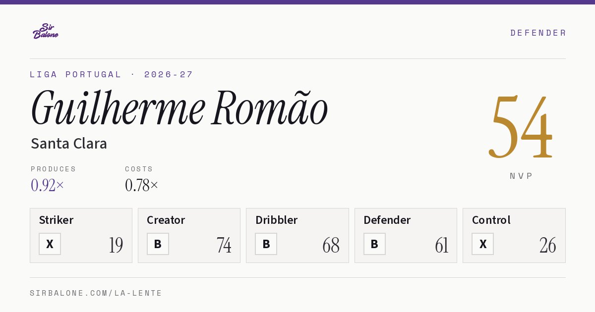Click the B grade badge in Creator

(158, 244)
